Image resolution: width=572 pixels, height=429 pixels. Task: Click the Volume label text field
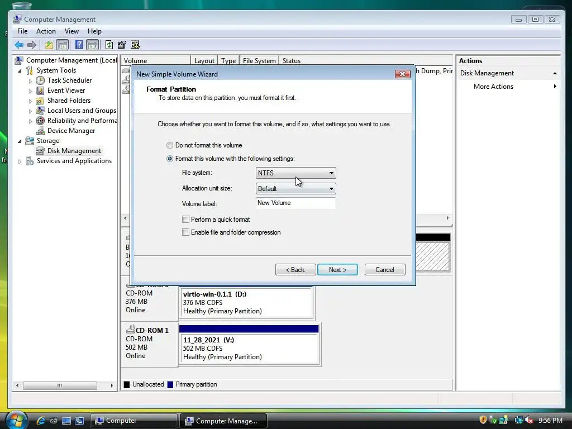296,203
